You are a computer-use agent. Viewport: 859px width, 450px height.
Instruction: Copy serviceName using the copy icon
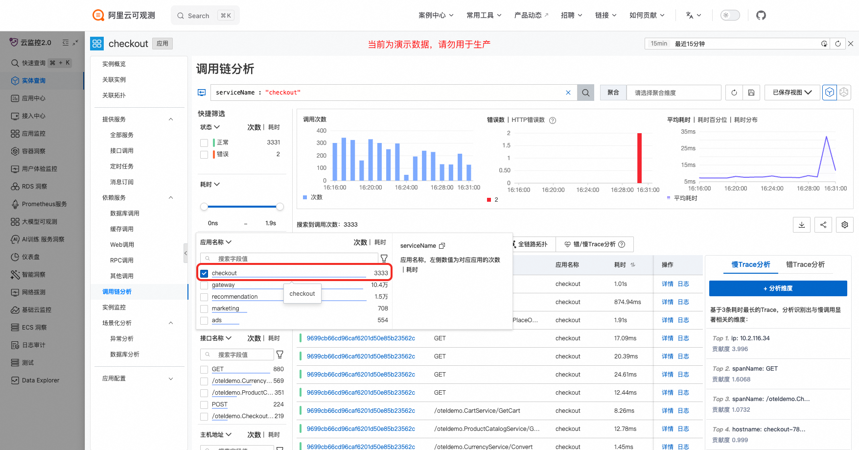442,246
